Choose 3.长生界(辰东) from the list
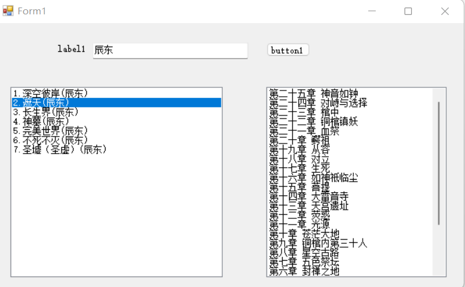Viewport: 465px width, 287px height. pyautogui.click(x=46, y=112)
